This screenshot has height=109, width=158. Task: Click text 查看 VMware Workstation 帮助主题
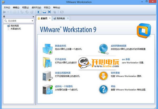click(x=129, y=90)
